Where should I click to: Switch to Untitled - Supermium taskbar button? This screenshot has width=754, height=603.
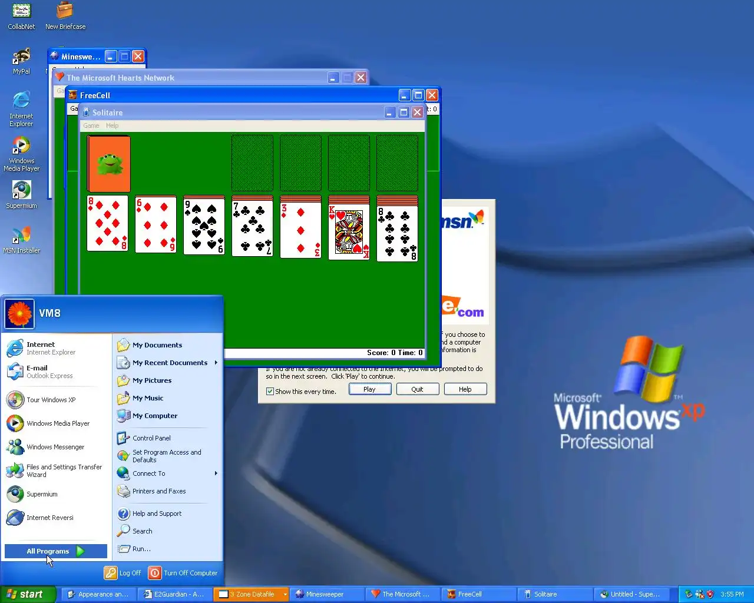pyautogui.click(x=631, y=594)
